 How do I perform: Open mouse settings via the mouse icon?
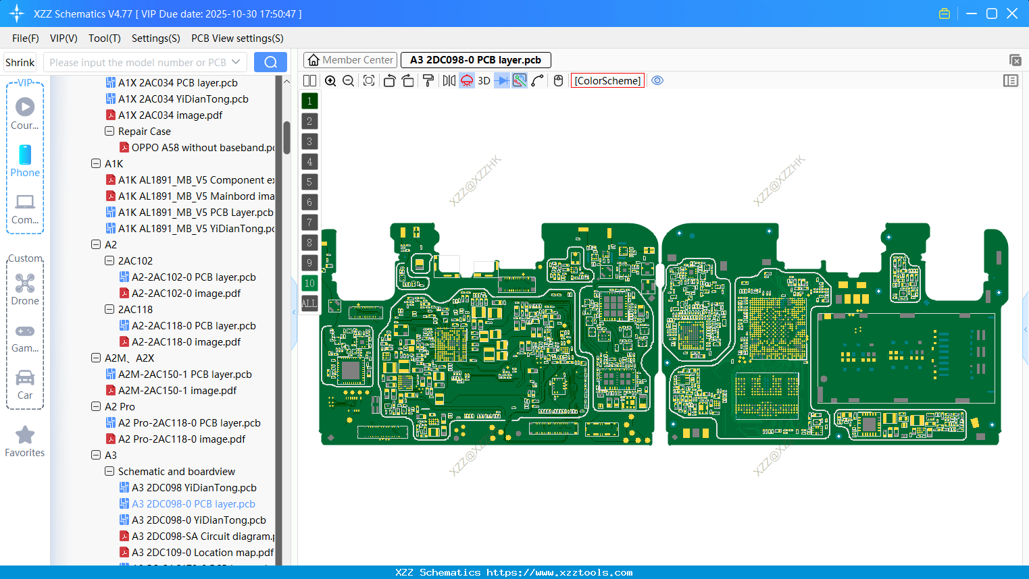[x=557, y=80]
